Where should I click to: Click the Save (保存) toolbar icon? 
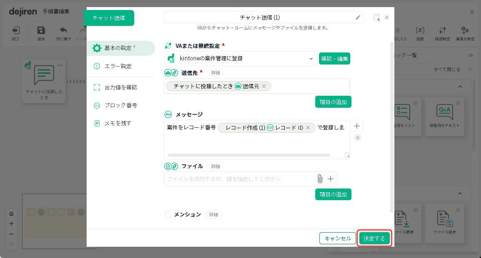point(41,33)
